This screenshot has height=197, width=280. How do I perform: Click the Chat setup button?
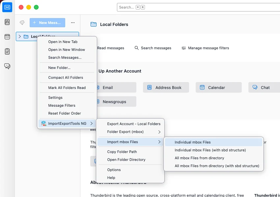[264, 87]
